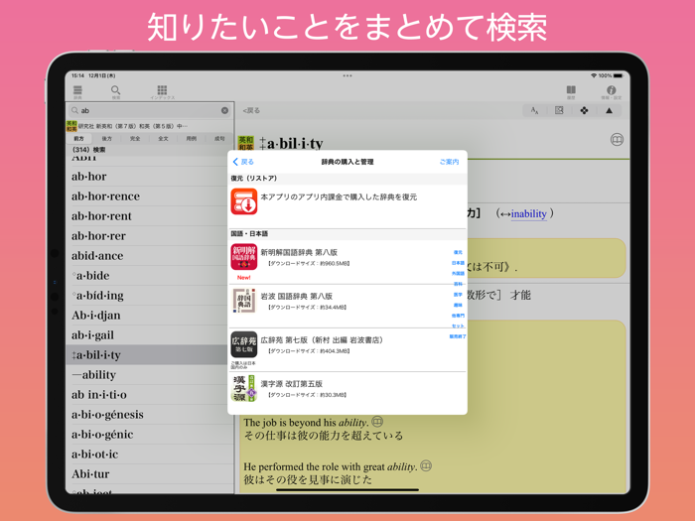
Task: Select the 完全 search mode tab
Action: 135,139
